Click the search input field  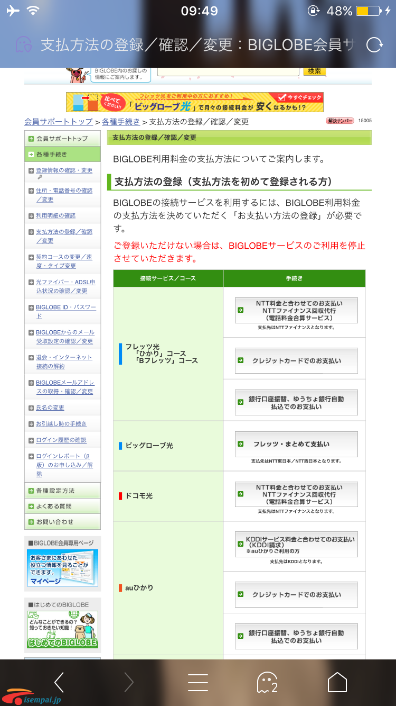(x=229, y=72)
